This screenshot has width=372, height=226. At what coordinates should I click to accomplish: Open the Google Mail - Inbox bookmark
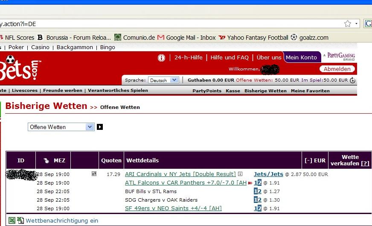tap(186, 38)
